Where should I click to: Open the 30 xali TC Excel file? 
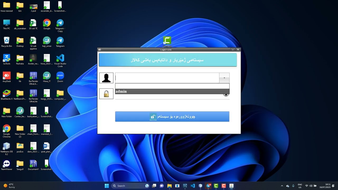(33, 24)
